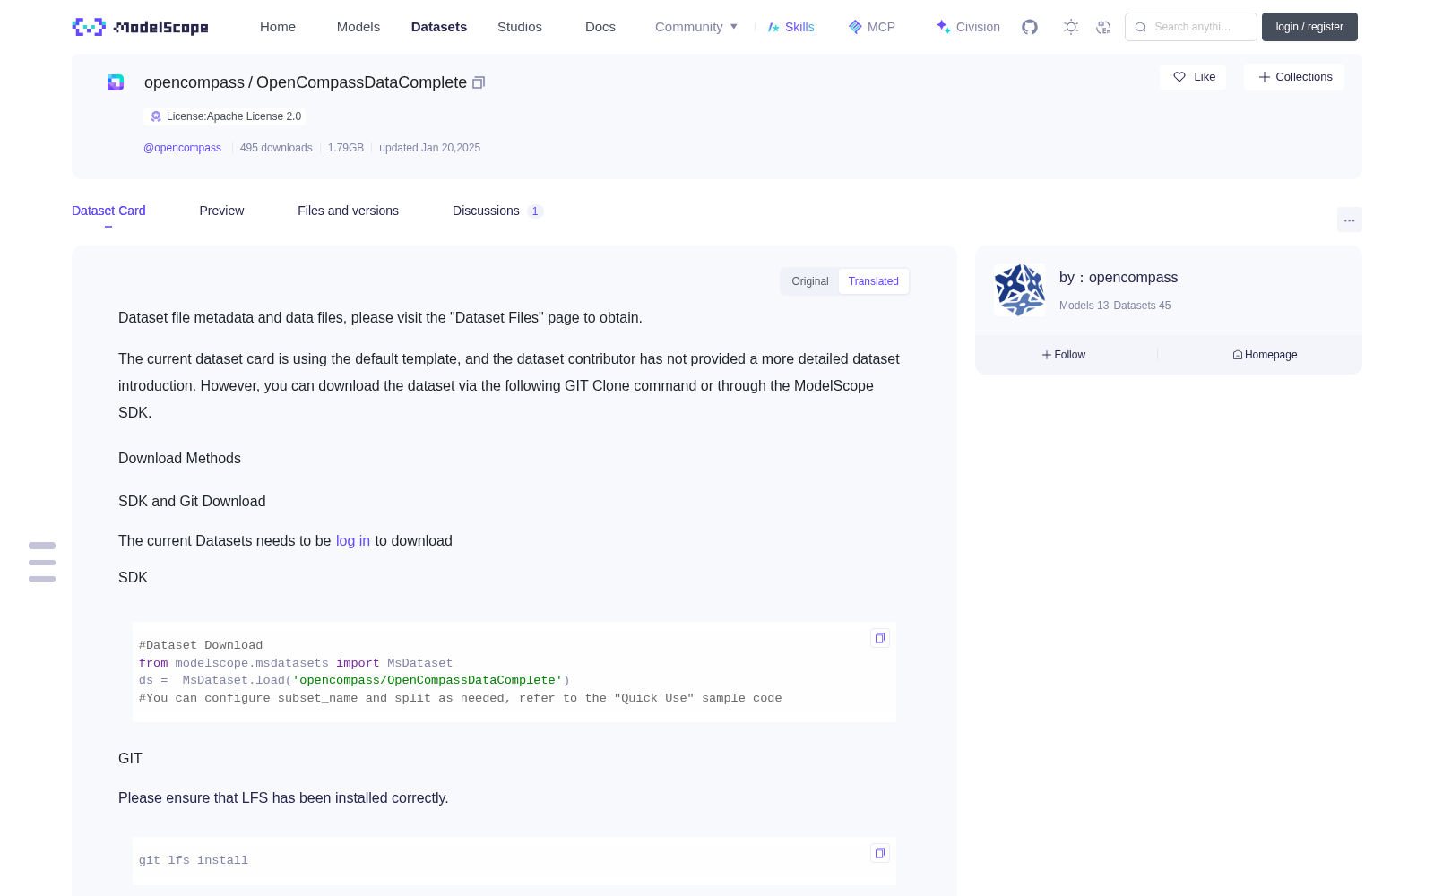Switch to the Preview tab
The image size is (1434, 896).
coord(221,211)
